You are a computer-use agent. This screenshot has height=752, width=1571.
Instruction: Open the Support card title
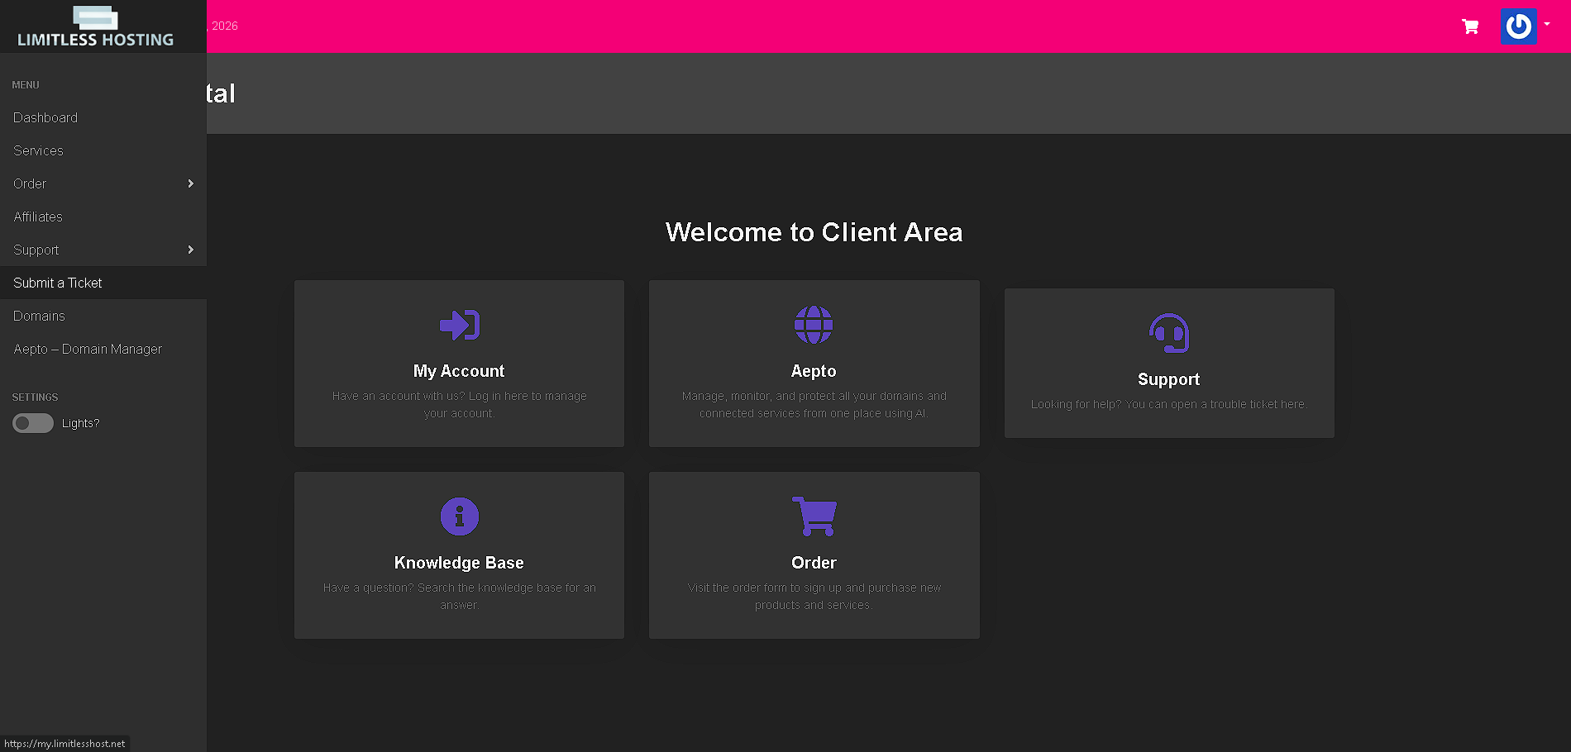coord(1168,379)
